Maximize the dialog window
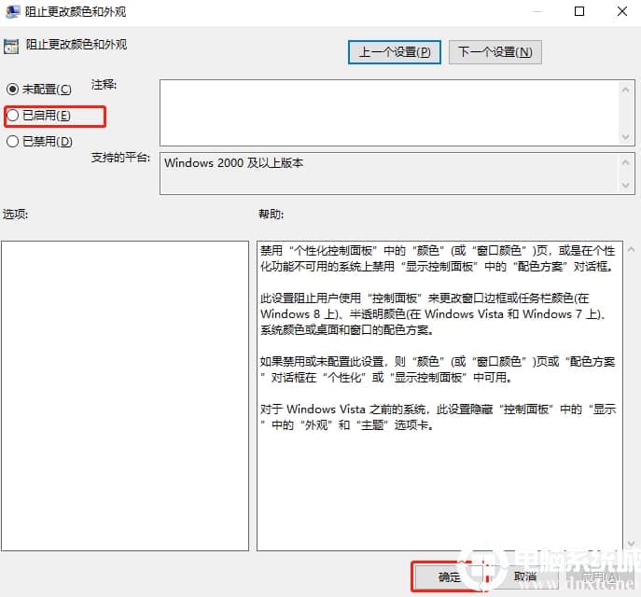 (579, 11)
